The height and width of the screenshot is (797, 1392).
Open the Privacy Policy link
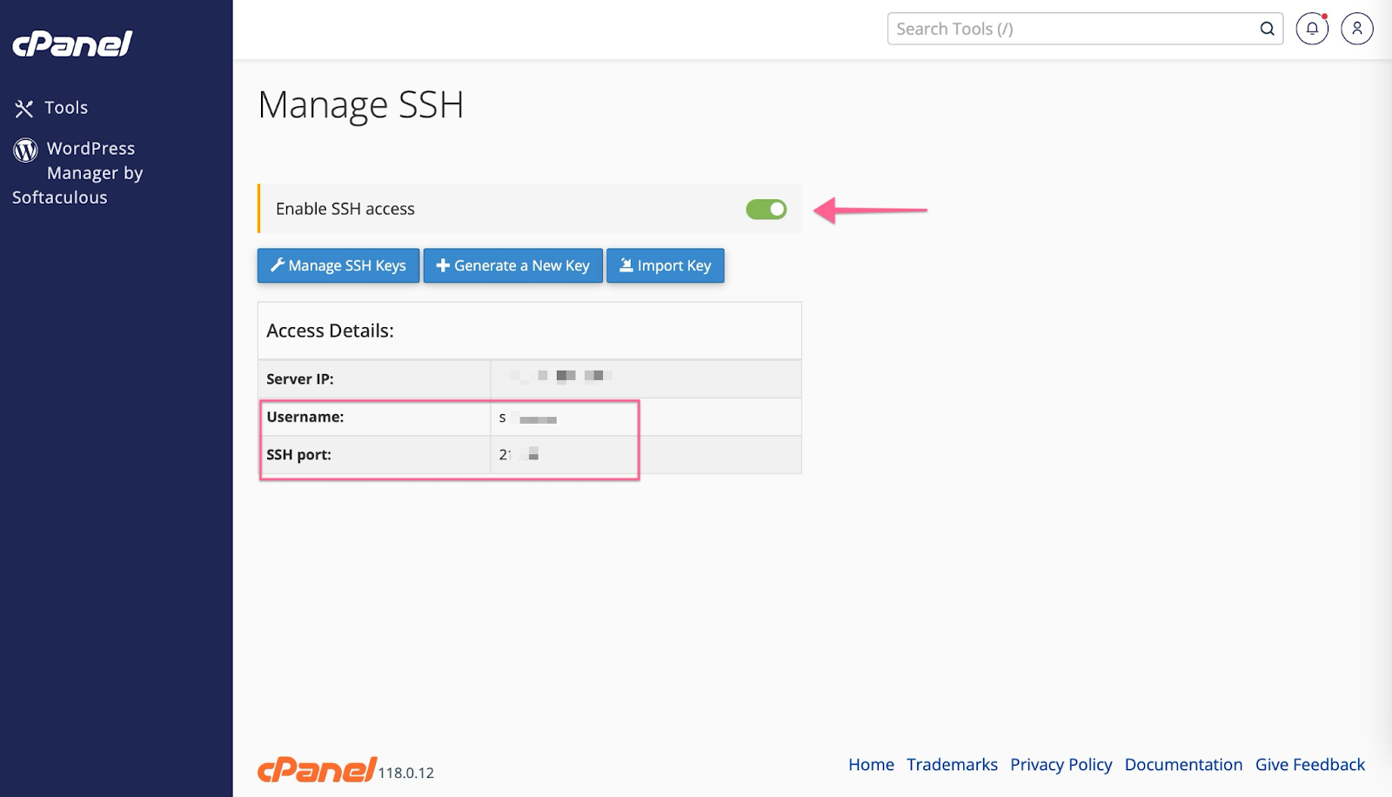click(1061, 765)
